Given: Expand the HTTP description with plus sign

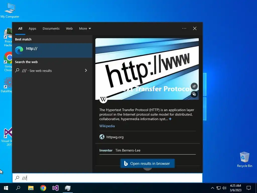Looking at the screenshot, I should coord(170,119).
